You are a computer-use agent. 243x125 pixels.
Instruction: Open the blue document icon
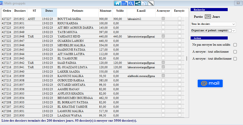tap(124, 3)
